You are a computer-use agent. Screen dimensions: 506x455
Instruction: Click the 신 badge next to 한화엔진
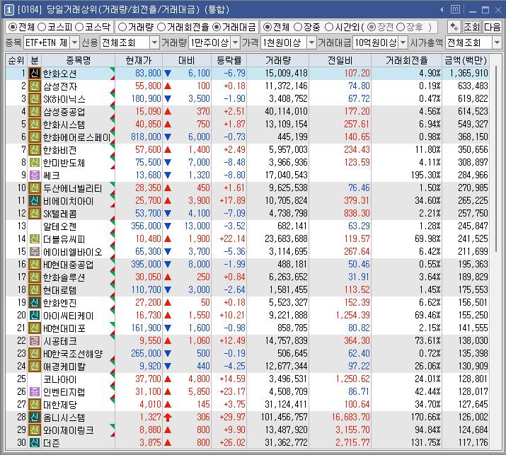pyautogui.click(x=34, y=303)
